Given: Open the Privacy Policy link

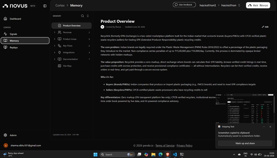Looking at the screenshot, I should pyautogui.click(x=185, y=146).
